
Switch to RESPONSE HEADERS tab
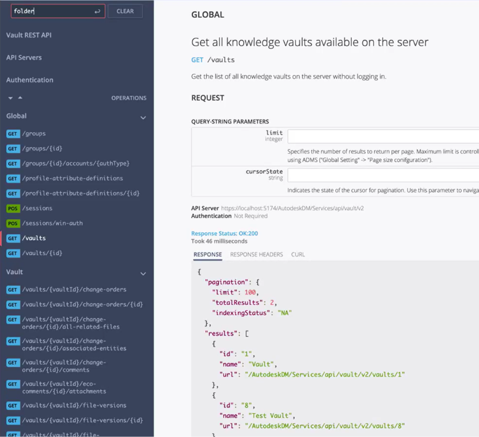coord(256,254)
